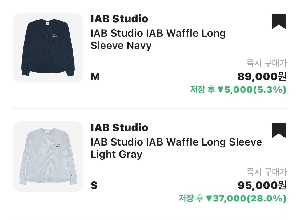The image size is (300, 219).
Task: Click the 즉시 구매가 label on the Navy item
Action: click(x=266, y=62)
